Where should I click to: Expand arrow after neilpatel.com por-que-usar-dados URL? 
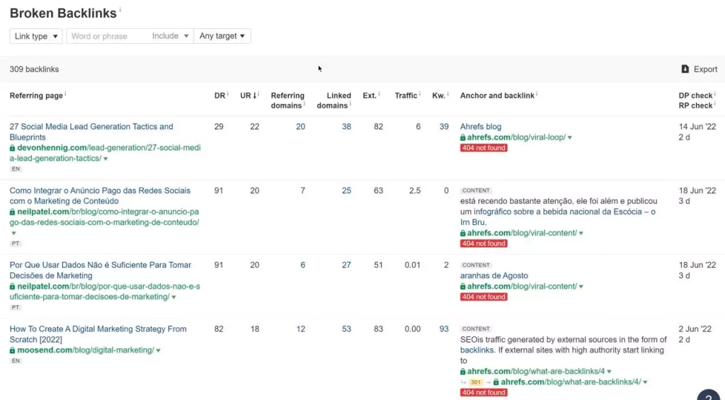(x=174, y=297)
